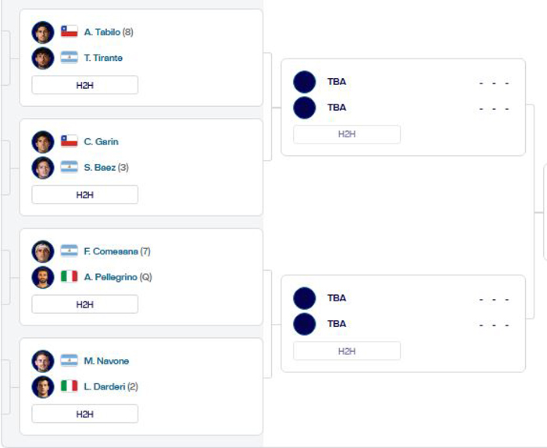Click A. Pellegrino's player photo
Viewport: 547px width, 448px height.
click(43, 277)
